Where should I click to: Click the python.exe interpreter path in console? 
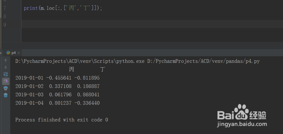(x=80, y=61)
